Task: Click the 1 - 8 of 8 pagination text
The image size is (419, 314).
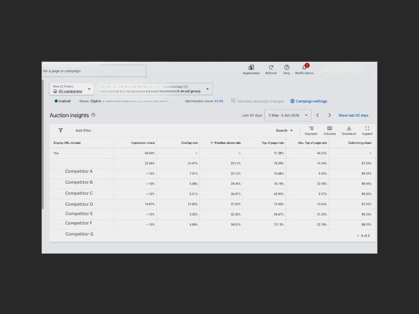Action: point(363,236)
